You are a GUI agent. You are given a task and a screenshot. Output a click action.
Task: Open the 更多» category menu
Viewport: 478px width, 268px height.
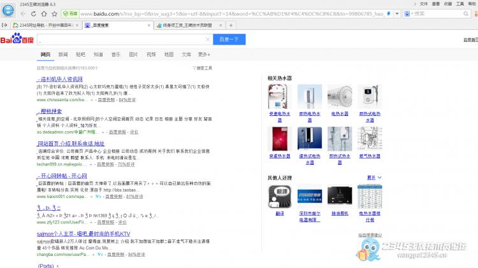(x=204, y=55)
